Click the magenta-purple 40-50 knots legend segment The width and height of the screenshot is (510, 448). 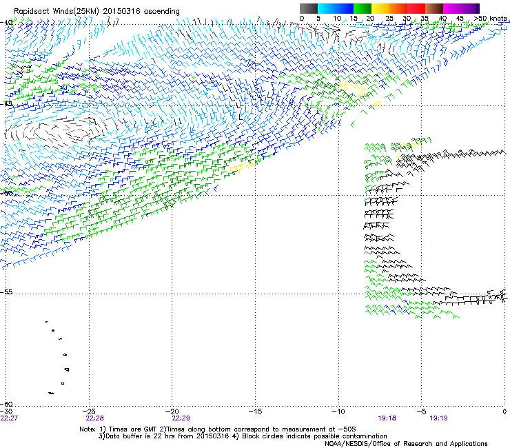pyautogui.click(x=461, y=8)
